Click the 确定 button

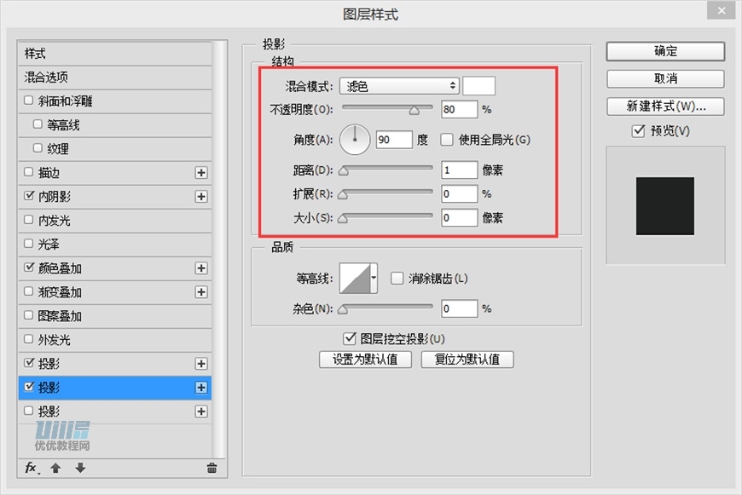664,51
